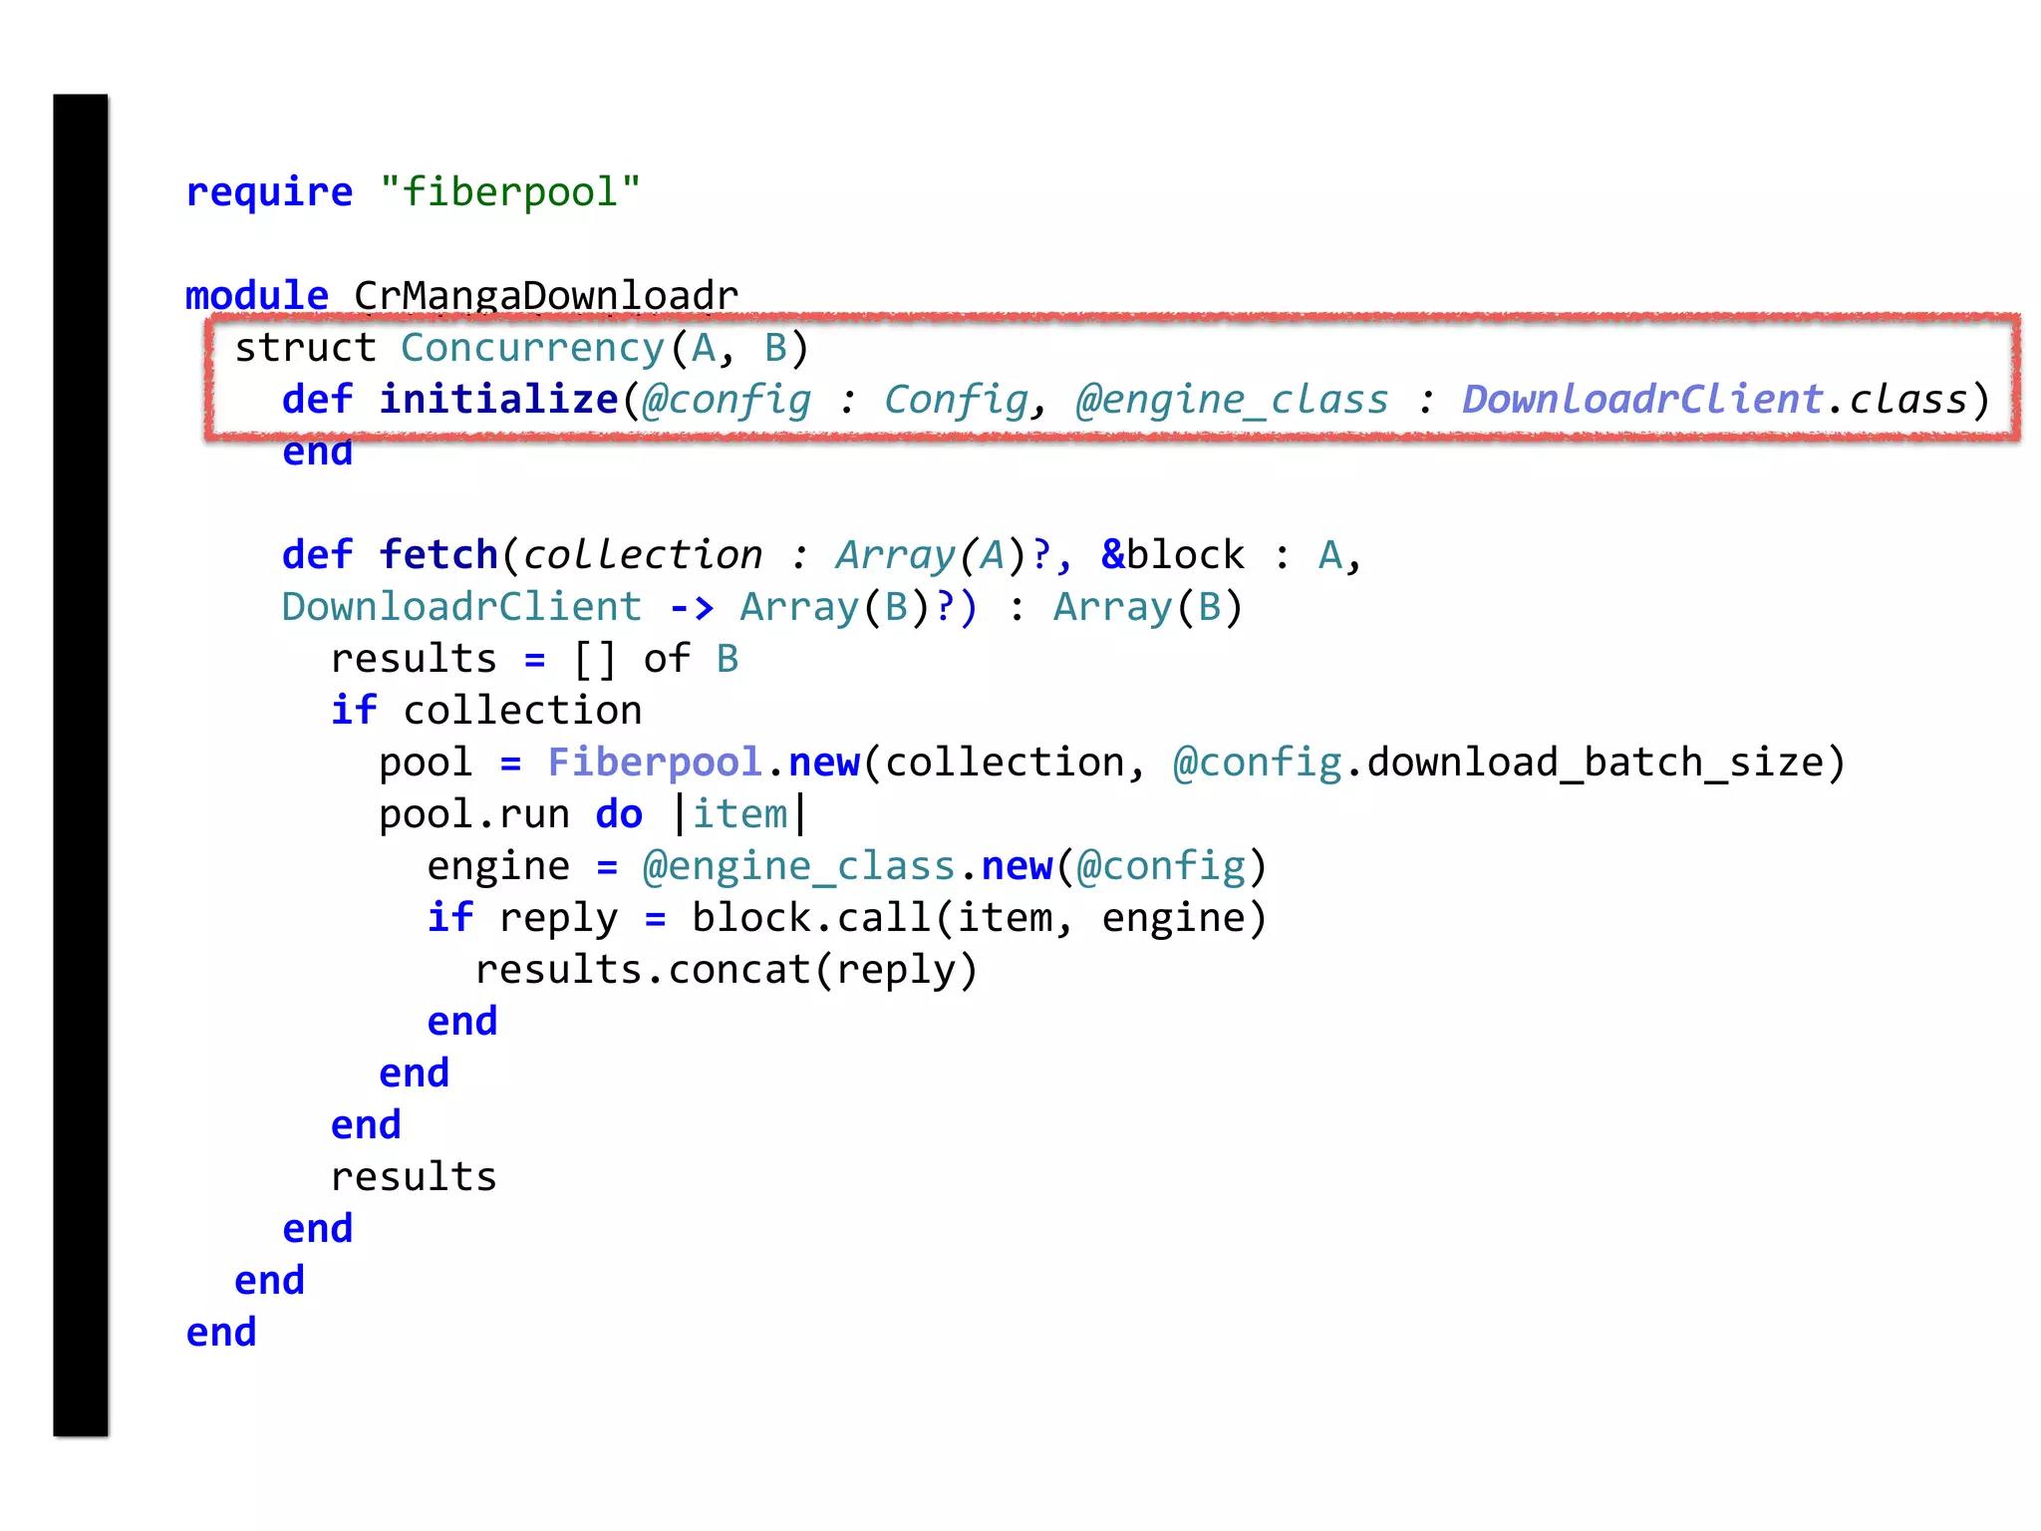
Task: Click the 'require' keyword
Action: pyautogui.click(x=269, y=192)
